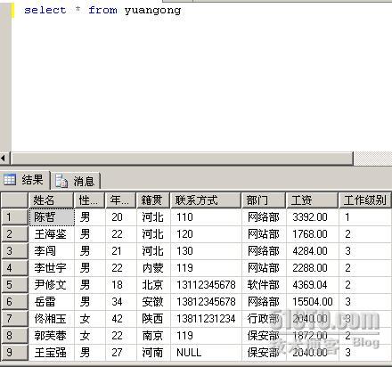Click the cell 陈哲
Screen dimensions: 392x367
click(52, 217)
